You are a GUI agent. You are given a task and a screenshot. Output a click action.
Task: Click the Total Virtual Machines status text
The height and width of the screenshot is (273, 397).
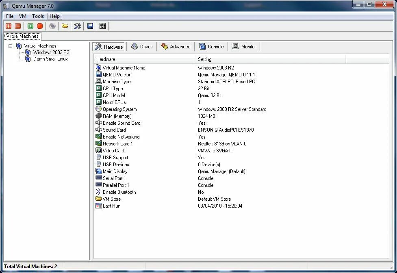coord(30,266)
